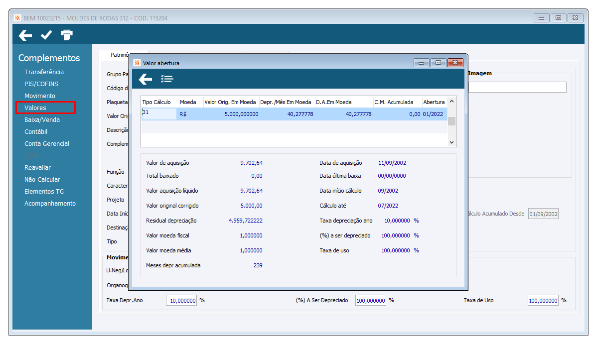Click the confirm checkmark icon
Viewport: 594px width, 342px height.
click(x=46, y=35)
